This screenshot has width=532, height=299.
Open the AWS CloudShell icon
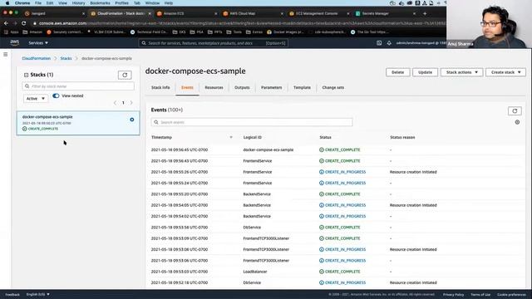tap(379, 43)
